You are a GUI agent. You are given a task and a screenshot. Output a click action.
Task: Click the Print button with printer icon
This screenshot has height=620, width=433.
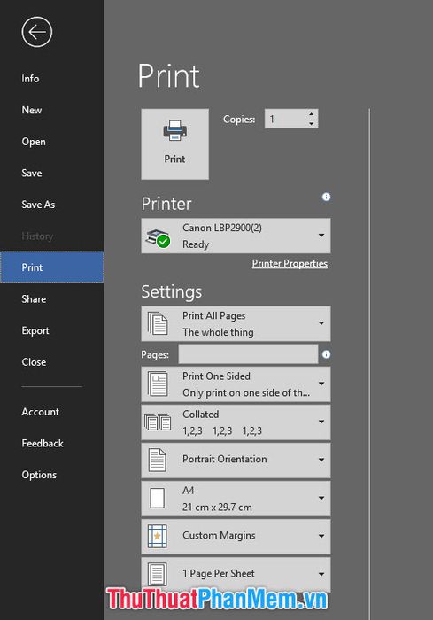[174, 143]
